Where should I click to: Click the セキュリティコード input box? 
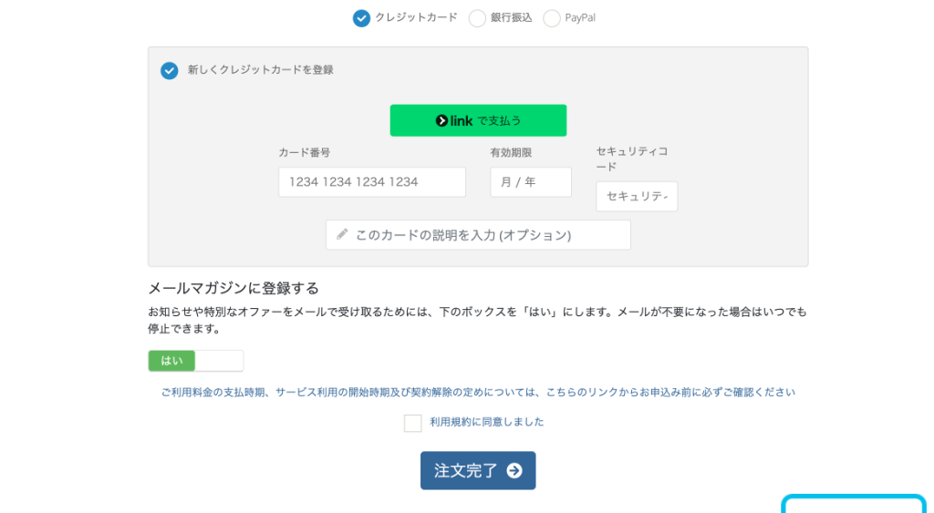(x=637, y=197)
